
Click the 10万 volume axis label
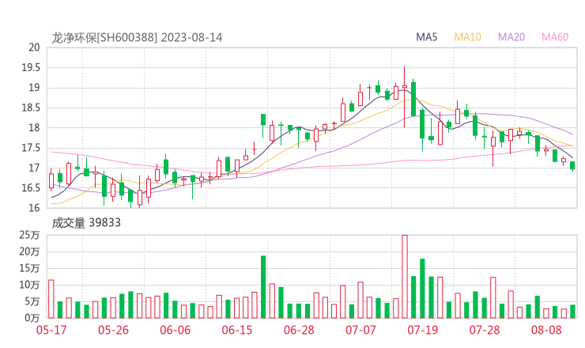(x=29, y=286)
